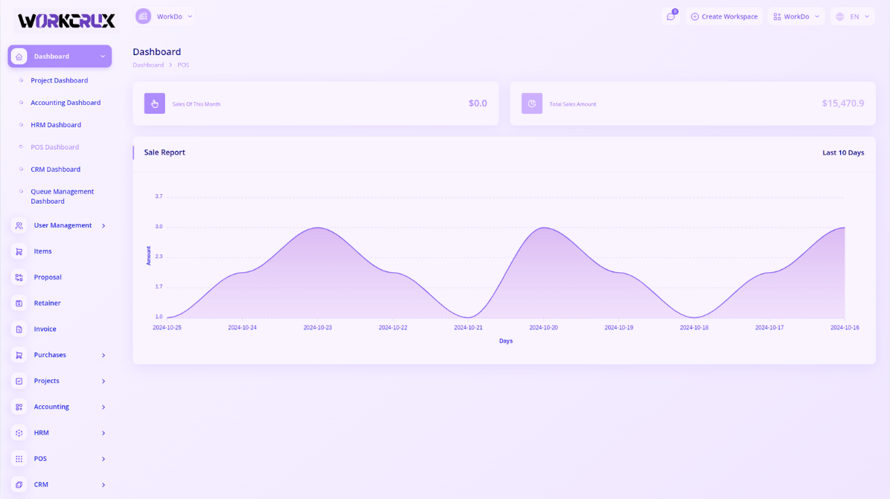Expand the User Management submenu arrow
The image size is (890, 499).
point(103,225)
